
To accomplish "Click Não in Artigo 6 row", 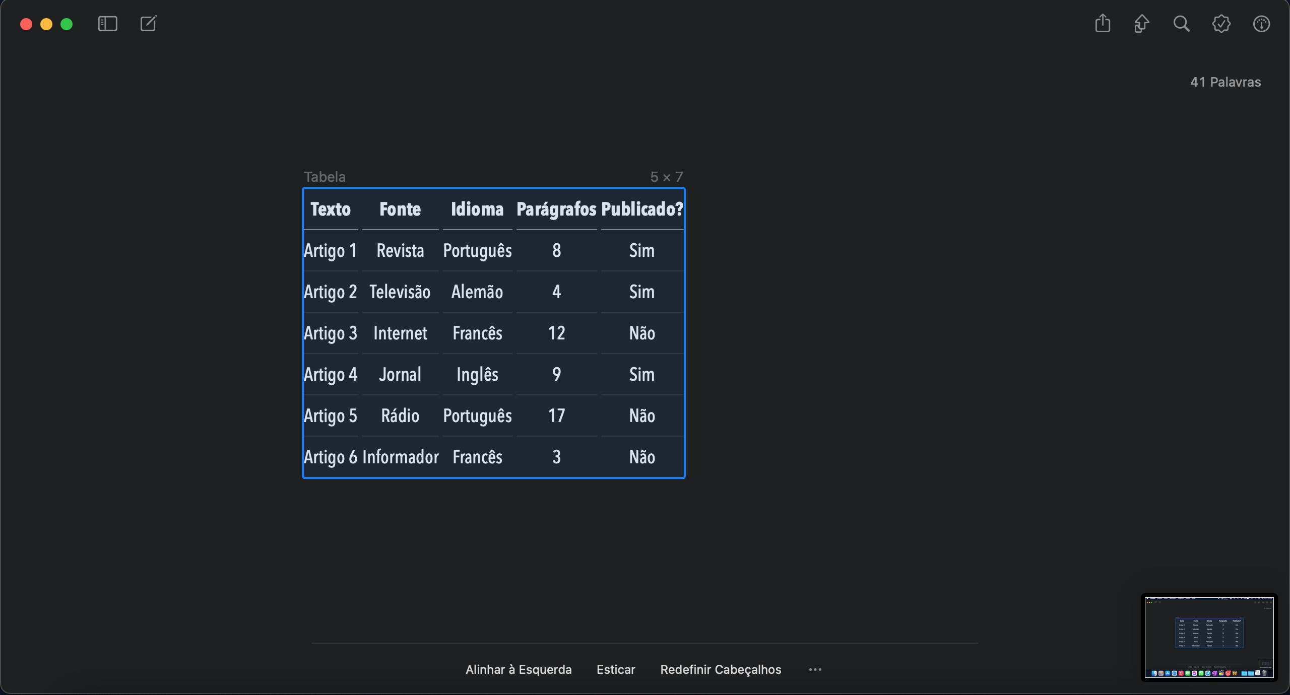I will [642, 457].
